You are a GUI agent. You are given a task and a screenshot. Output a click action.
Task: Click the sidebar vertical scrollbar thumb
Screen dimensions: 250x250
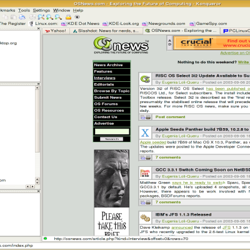37,121
